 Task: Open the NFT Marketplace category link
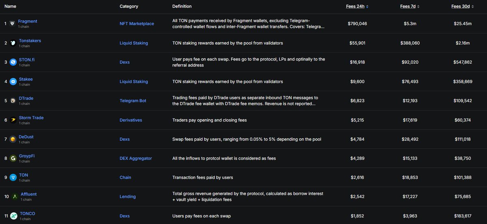pyautogui.click(x=137, y=24)
